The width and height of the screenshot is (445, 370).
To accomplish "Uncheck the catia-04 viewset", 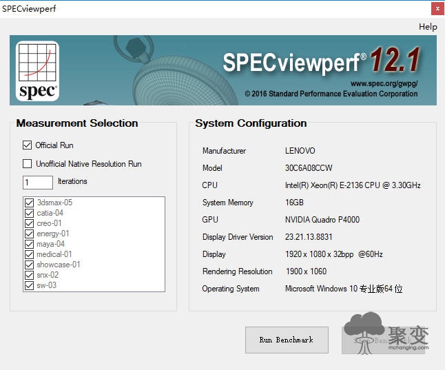I will click(x=29, y=213).
